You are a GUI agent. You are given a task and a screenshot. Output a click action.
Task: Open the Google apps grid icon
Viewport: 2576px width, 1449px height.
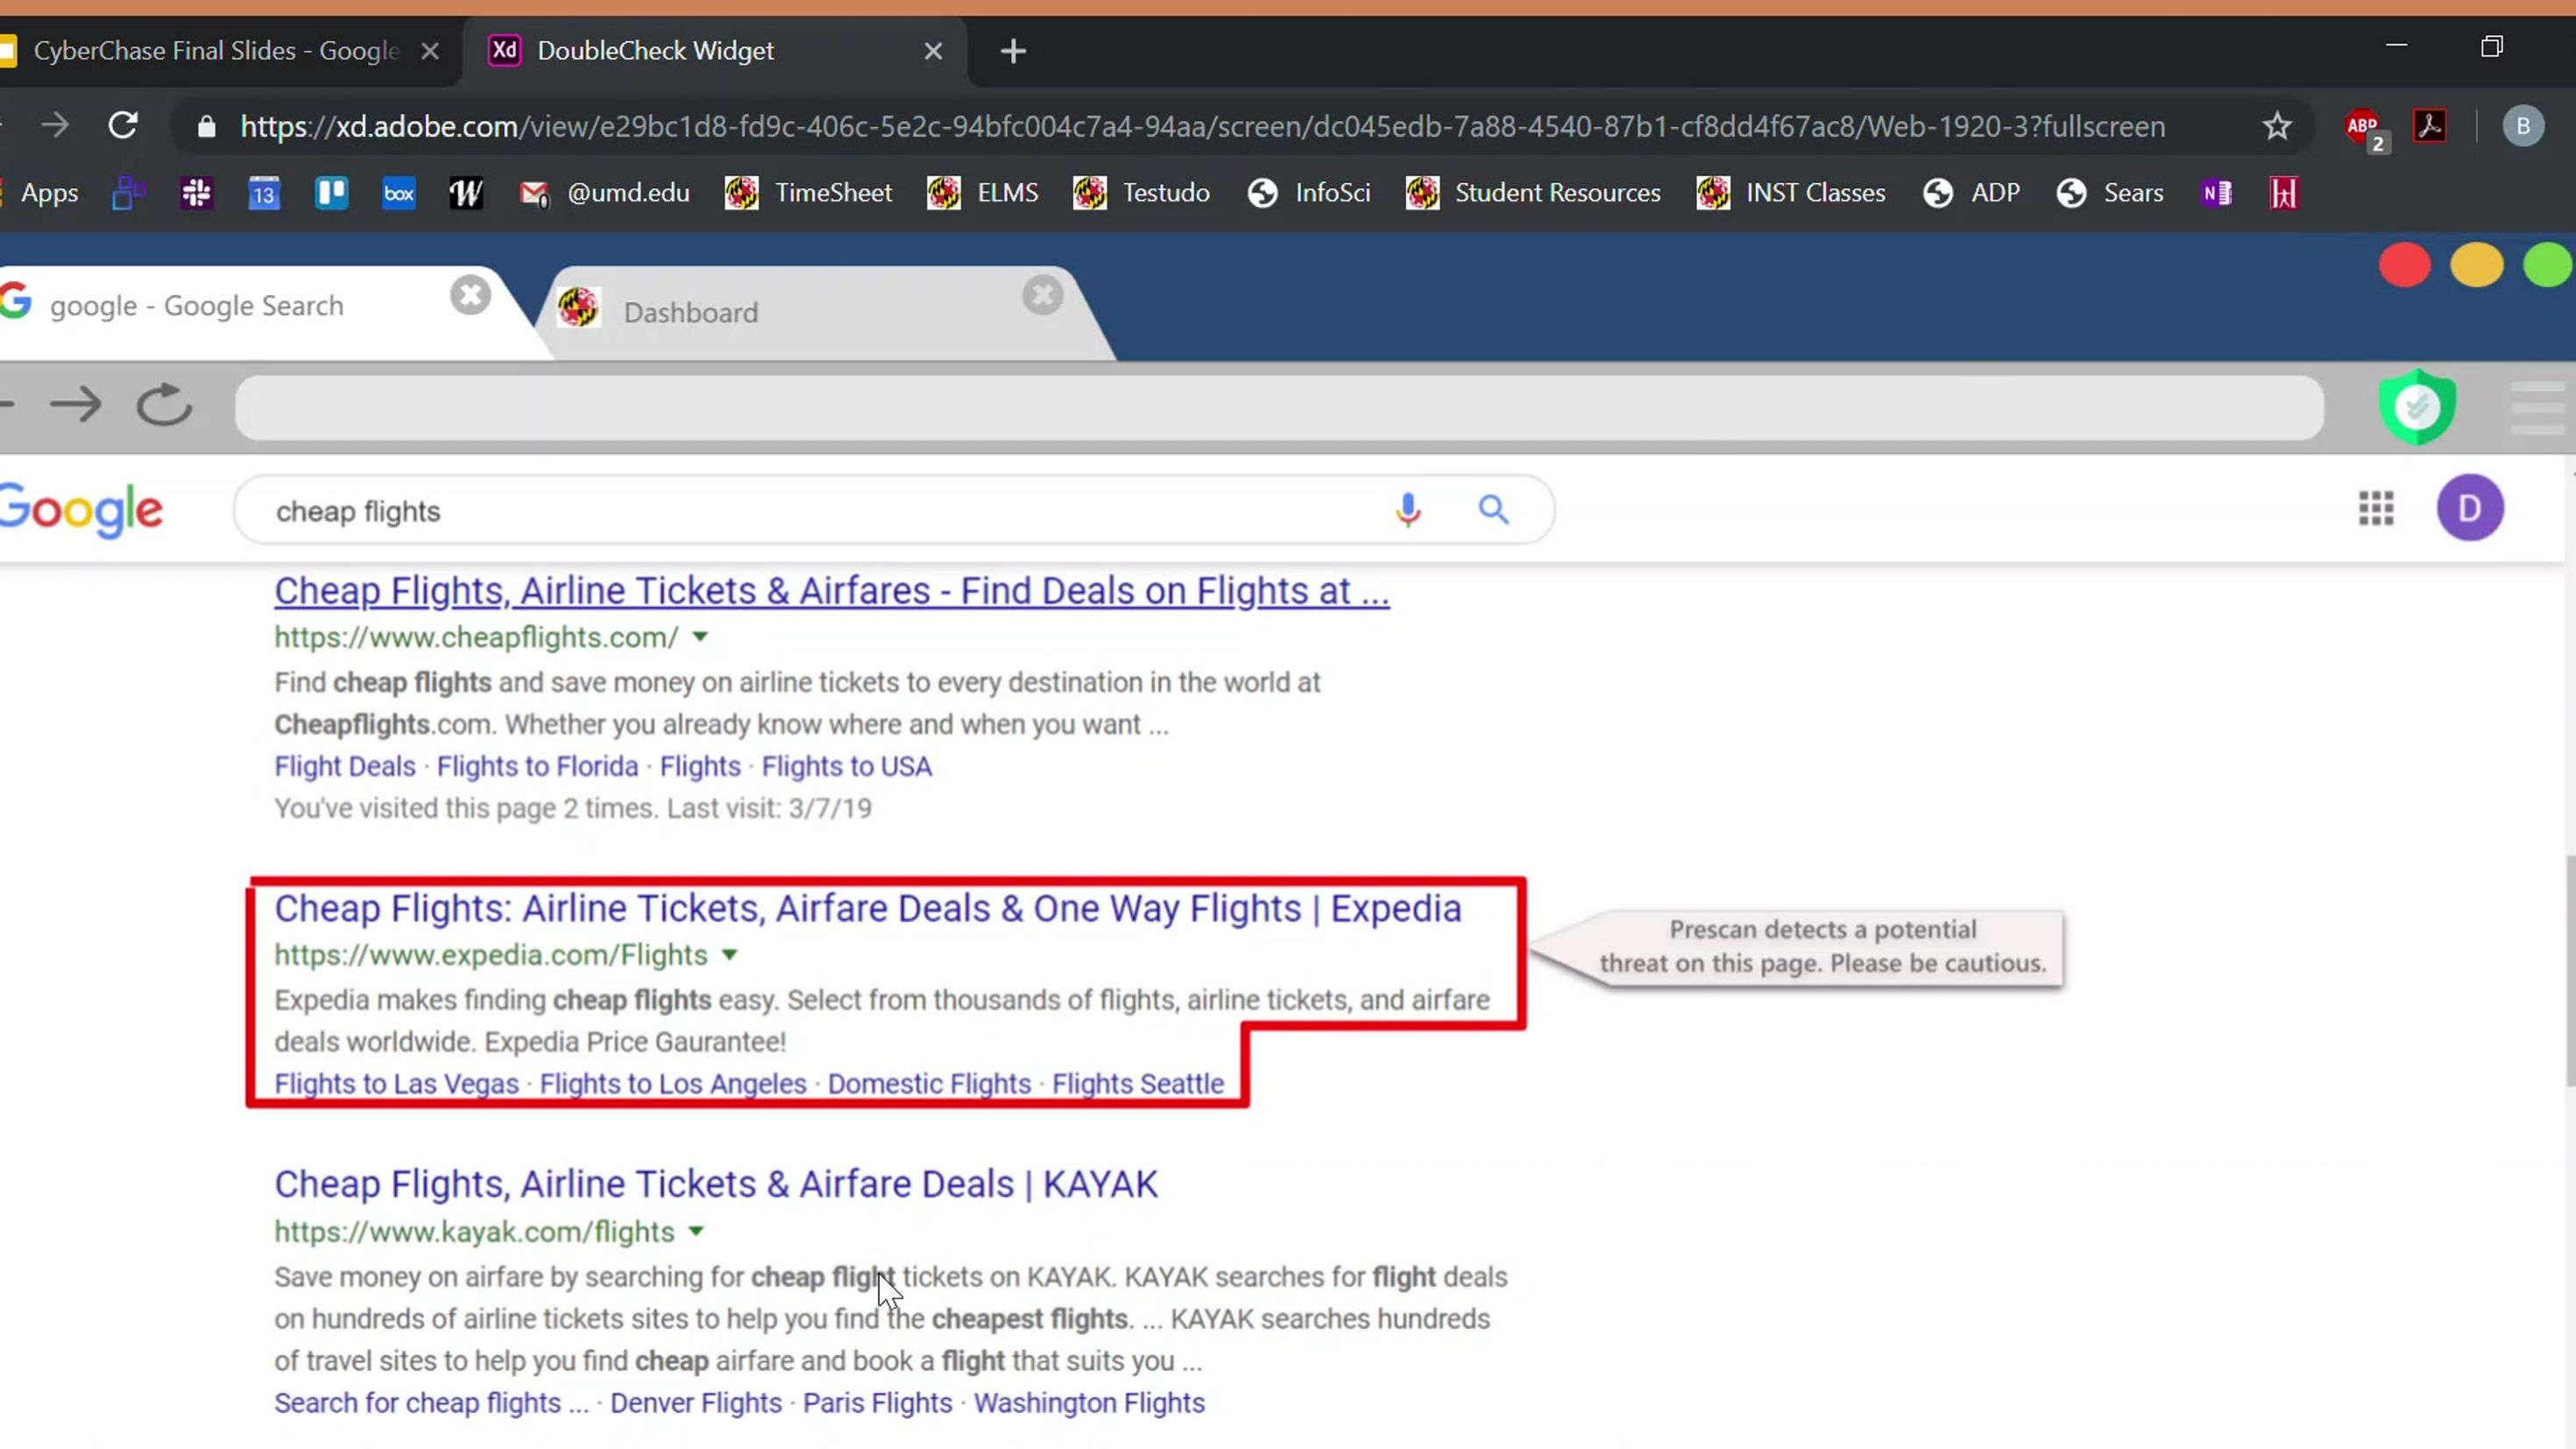tap(2376, 508)
